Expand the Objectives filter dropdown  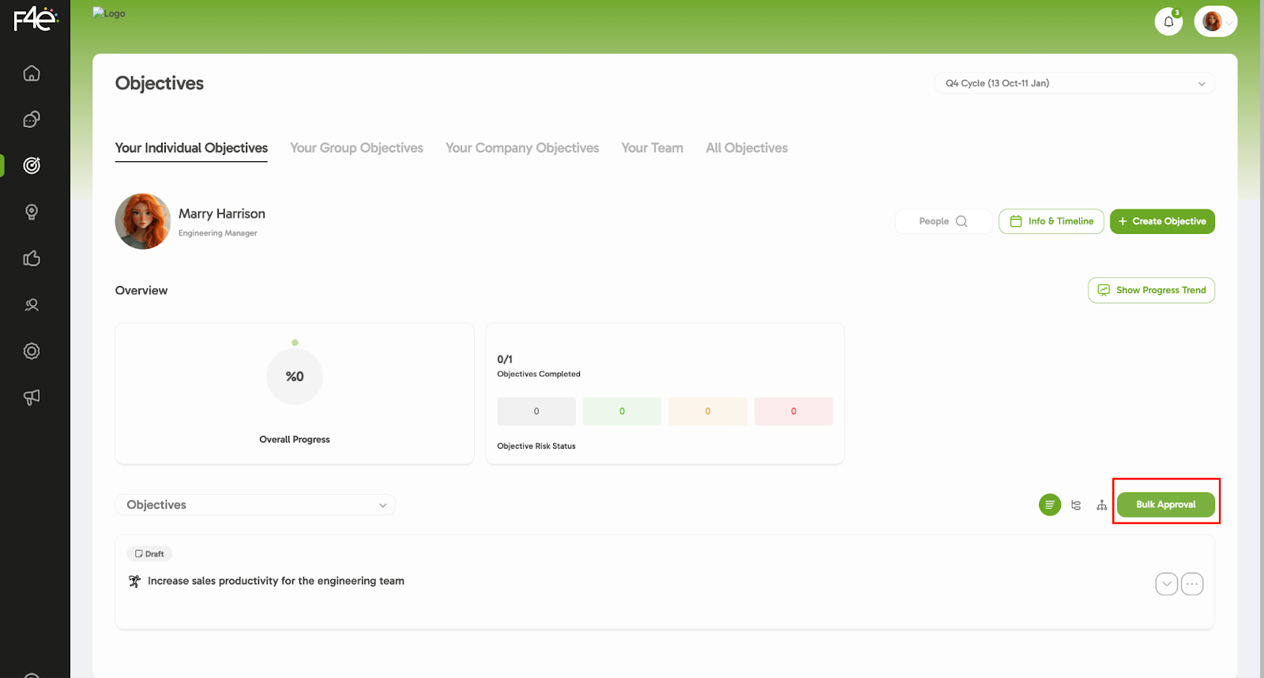coord(255,505)
